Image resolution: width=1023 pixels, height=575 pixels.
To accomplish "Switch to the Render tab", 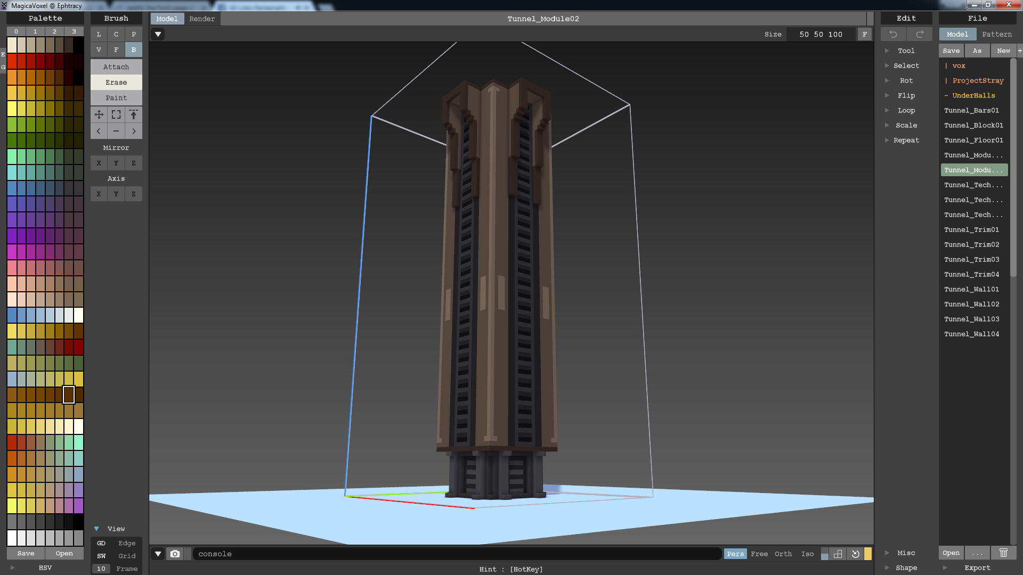I will [x=201, y=18].
